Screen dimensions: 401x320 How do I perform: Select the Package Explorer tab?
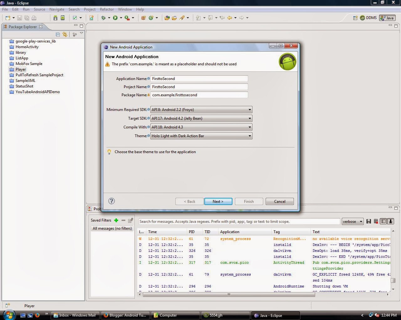pos(23,27)
